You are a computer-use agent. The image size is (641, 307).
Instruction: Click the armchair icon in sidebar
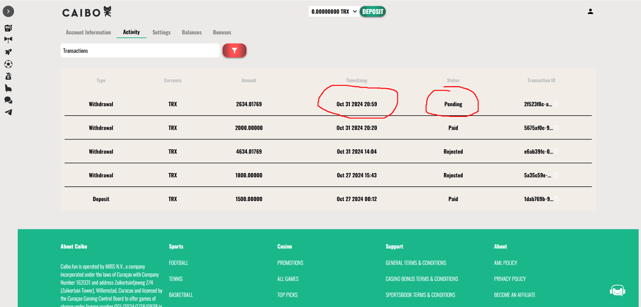(x=8, y=88)
